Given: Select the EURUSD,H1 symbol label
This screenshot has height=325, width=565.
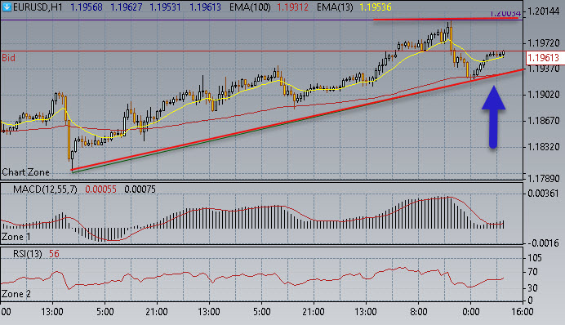Looking at the screenshot, I should (x=38, y=7).
